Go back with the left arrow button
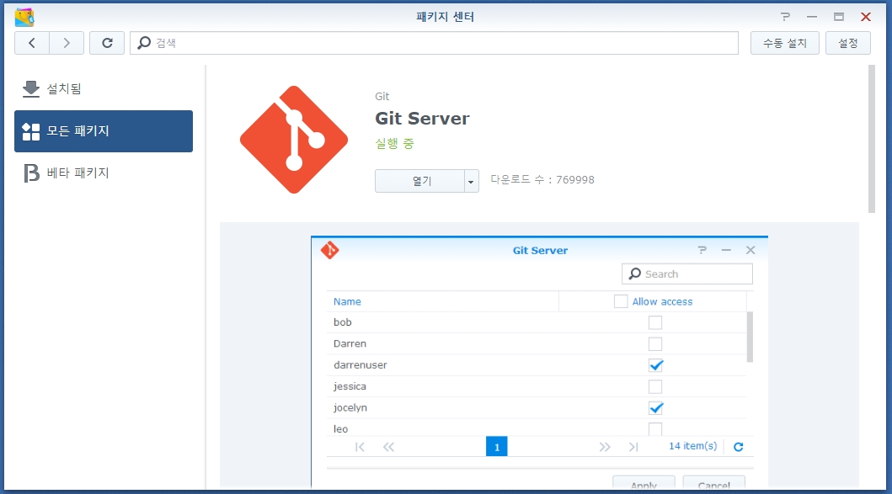 pos(32,43)
